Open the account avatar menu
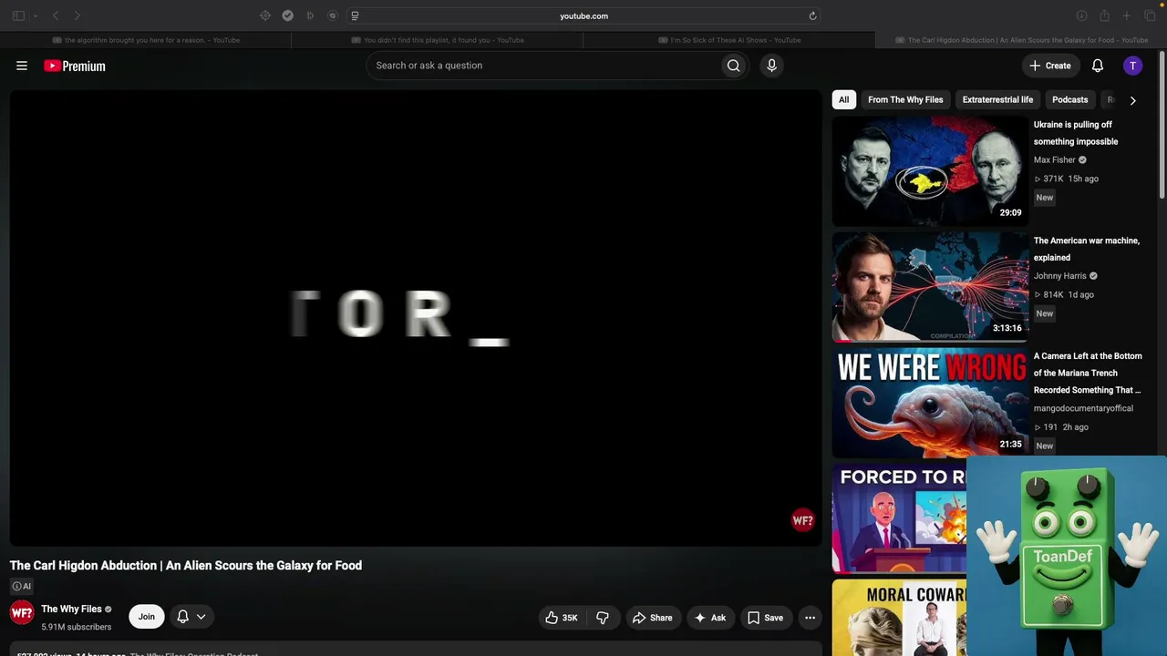 click(1132, 66)
